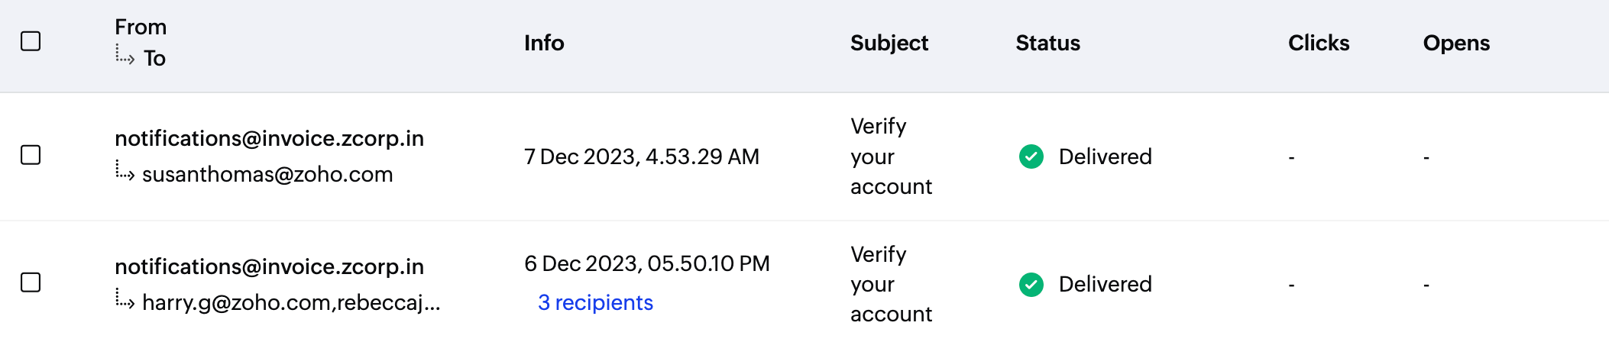Click the Status column header

tap(1047, 43)
